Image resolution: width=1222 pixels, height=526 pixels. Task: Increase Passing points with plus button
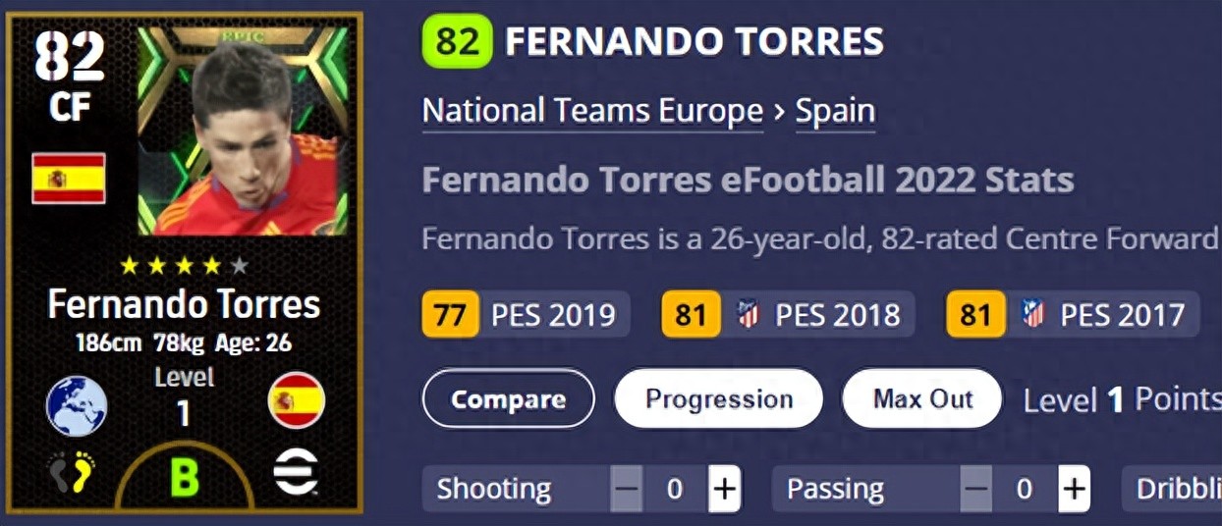click(x=1075, y=489)
